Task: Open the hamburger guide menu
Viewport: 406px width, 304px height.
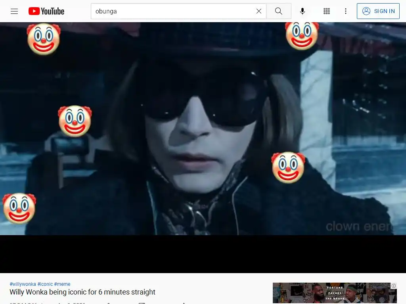Action: [14, 11]
